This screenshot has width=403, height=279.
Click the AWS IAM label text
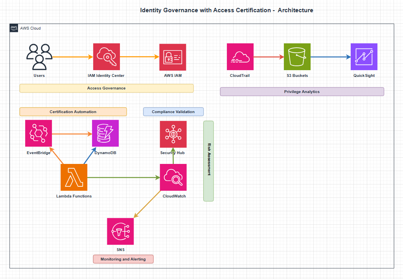pyautogui.click(x=173, y=76)
